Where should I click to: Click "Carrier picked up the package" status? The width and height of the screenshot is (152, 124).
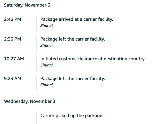click(x=72, y=116)
